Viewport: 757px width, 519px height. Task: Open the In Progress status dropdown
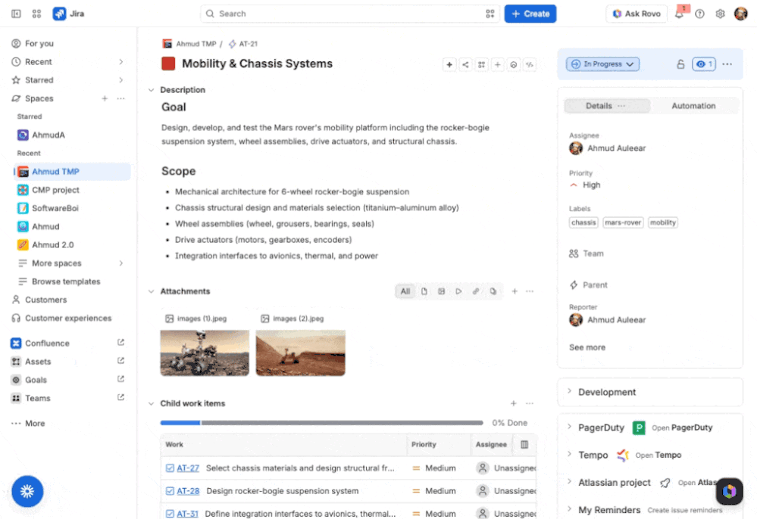pos(602,64)
